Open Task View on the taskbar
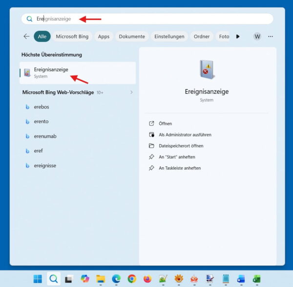 point(69,279)
